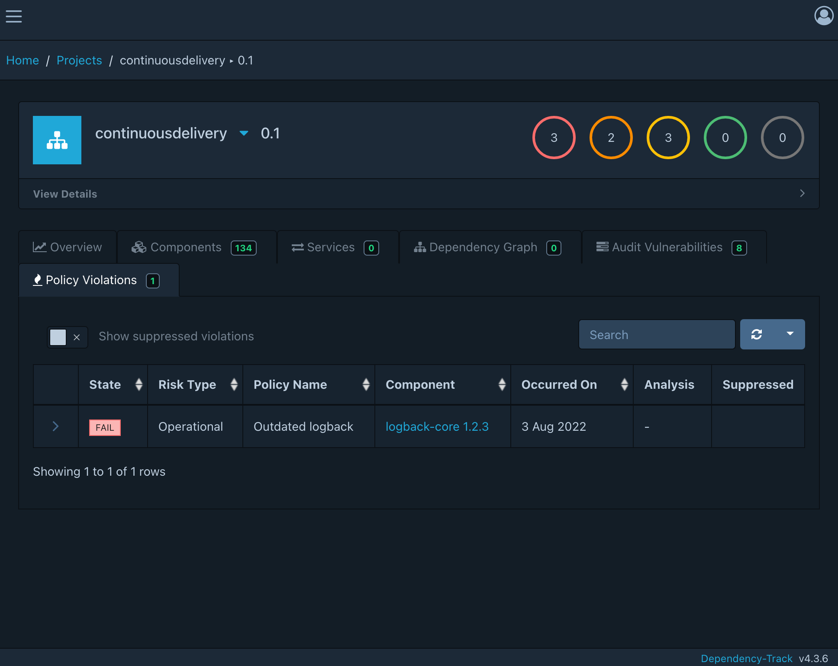Open the user profile icon
This screenshot has height=666, width=838.
pos(824,16)
